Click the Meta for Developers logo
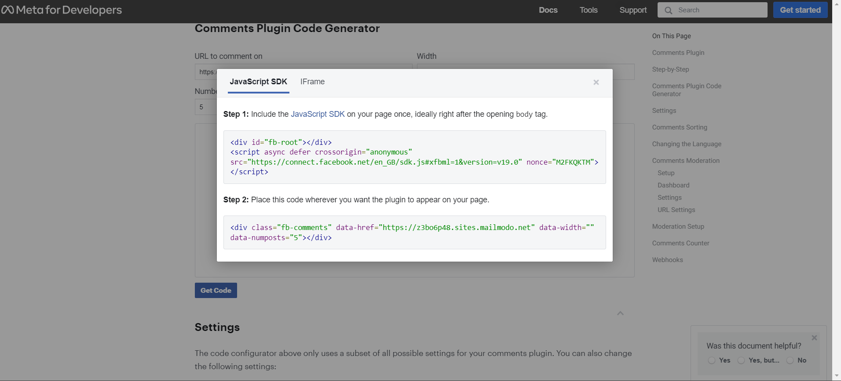 (62, 10)
